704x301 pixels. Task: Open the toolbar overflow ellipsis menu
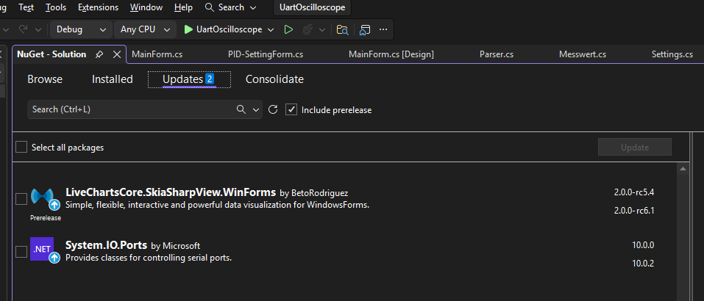[x=383, y=29]
